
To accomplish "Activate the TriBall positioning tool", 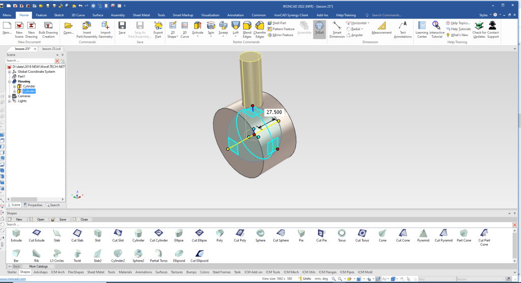I will point(319,28).
